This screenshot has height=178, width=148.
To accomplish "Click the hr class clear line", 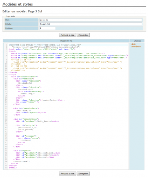I will pyautogui.click(x=27, y=102).
